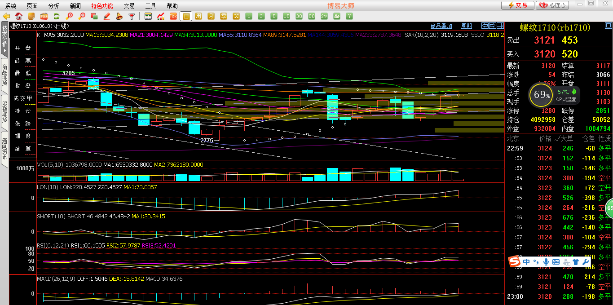The width and height of the screenshot is (613, 305).
Task: Zoom in with the plus magnifier
Action: pyautogui.click(x=69, y=16)
